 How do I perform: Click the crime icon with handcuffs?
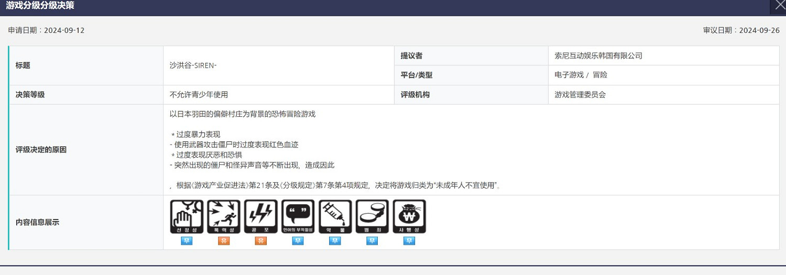[x=372, y=216]
